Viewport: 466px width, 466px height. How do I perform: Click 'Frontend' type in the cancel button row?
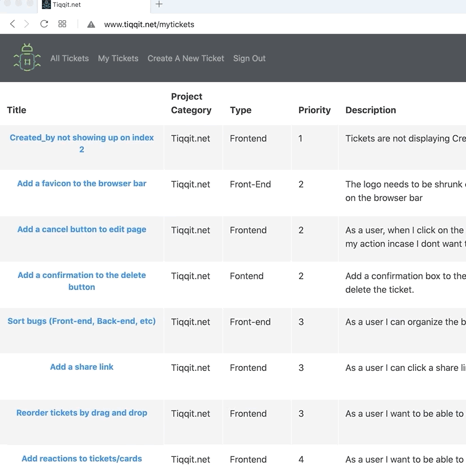248,230
